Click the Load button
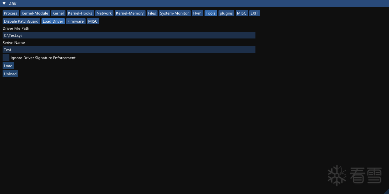The width and height of the screenshot is (389, 194). (x=8, y=66)
